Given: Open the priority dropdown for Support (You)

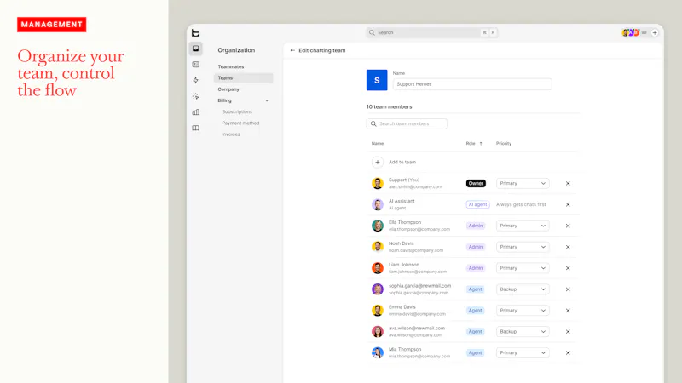Looking at the screenshot, I should pyautogui.click(x=523, y=183).
